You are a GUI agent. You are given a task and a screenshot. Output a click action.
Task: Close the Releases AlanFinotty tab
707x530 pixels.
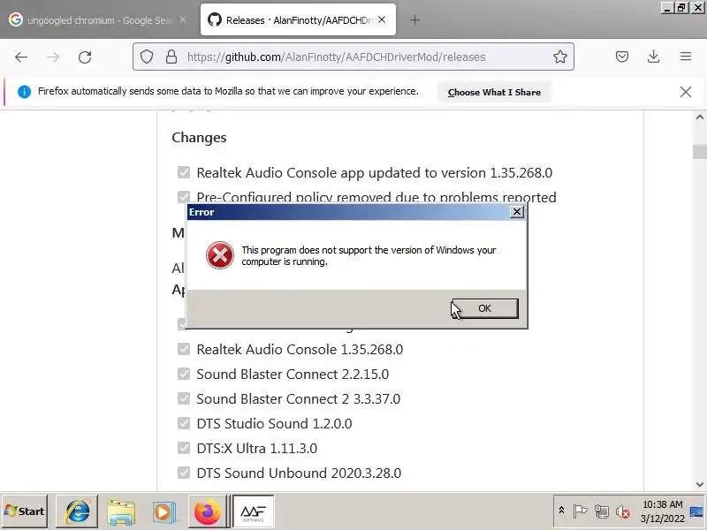(x=382, y=19)
